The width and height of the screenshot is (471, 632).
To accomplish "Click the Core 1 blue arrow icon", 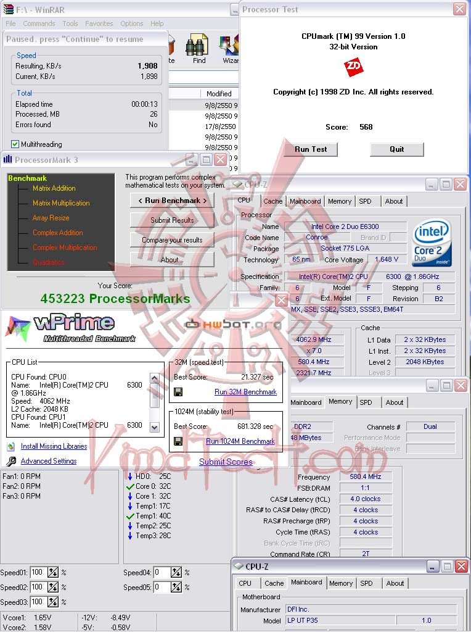I will tap(130, 496).
